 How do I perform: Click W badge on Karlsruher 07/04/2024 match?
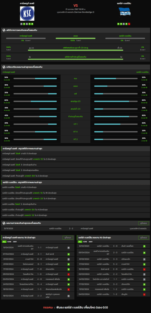[69, 254]
